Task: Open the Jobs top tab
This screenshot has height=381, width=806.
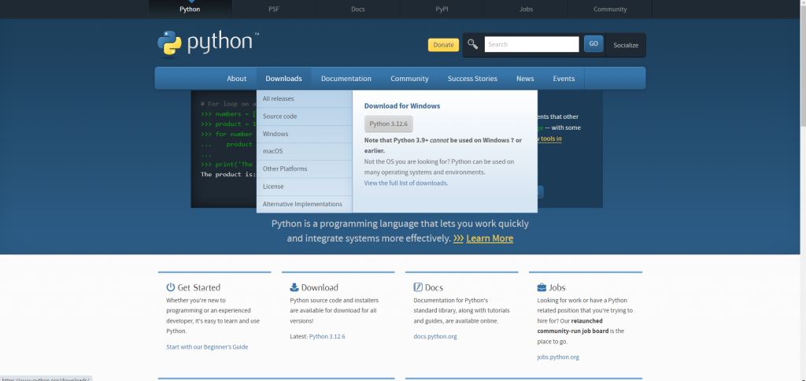Action: (526, 9)
